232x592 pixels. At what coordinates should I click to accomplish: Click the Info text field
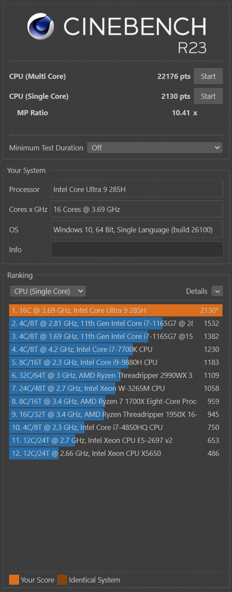pos(137,250)
